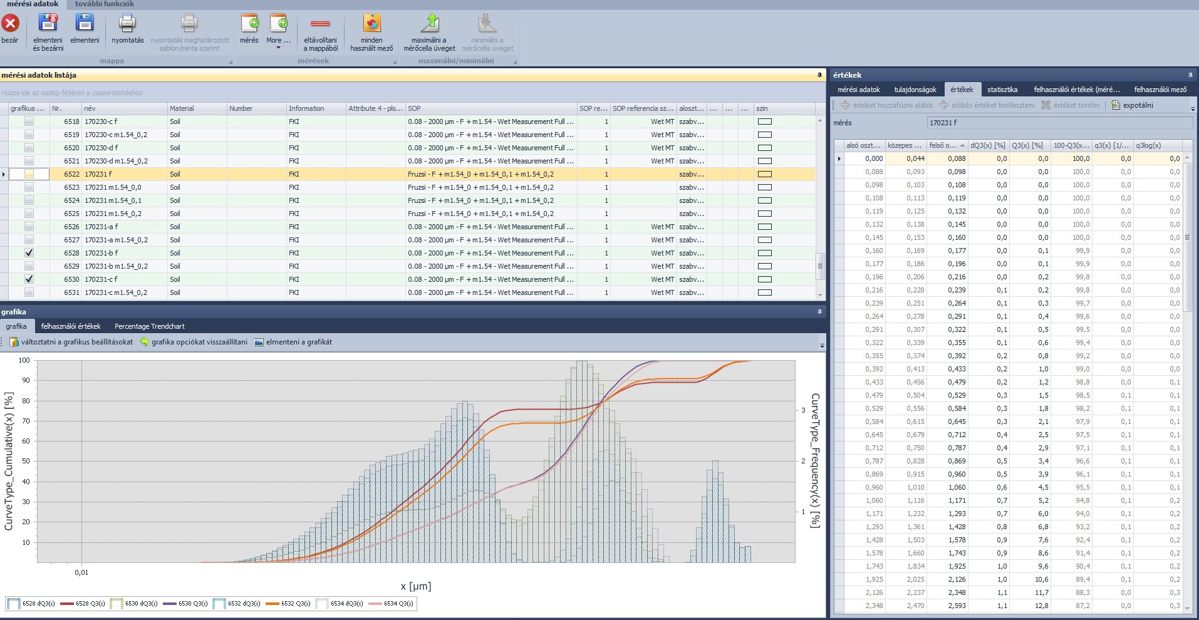Uncheck the graphics checkbox for 170231-c f

29,279
